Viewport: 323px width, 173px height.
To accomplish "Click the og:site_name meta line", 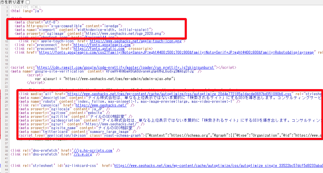I will [79, 128].
